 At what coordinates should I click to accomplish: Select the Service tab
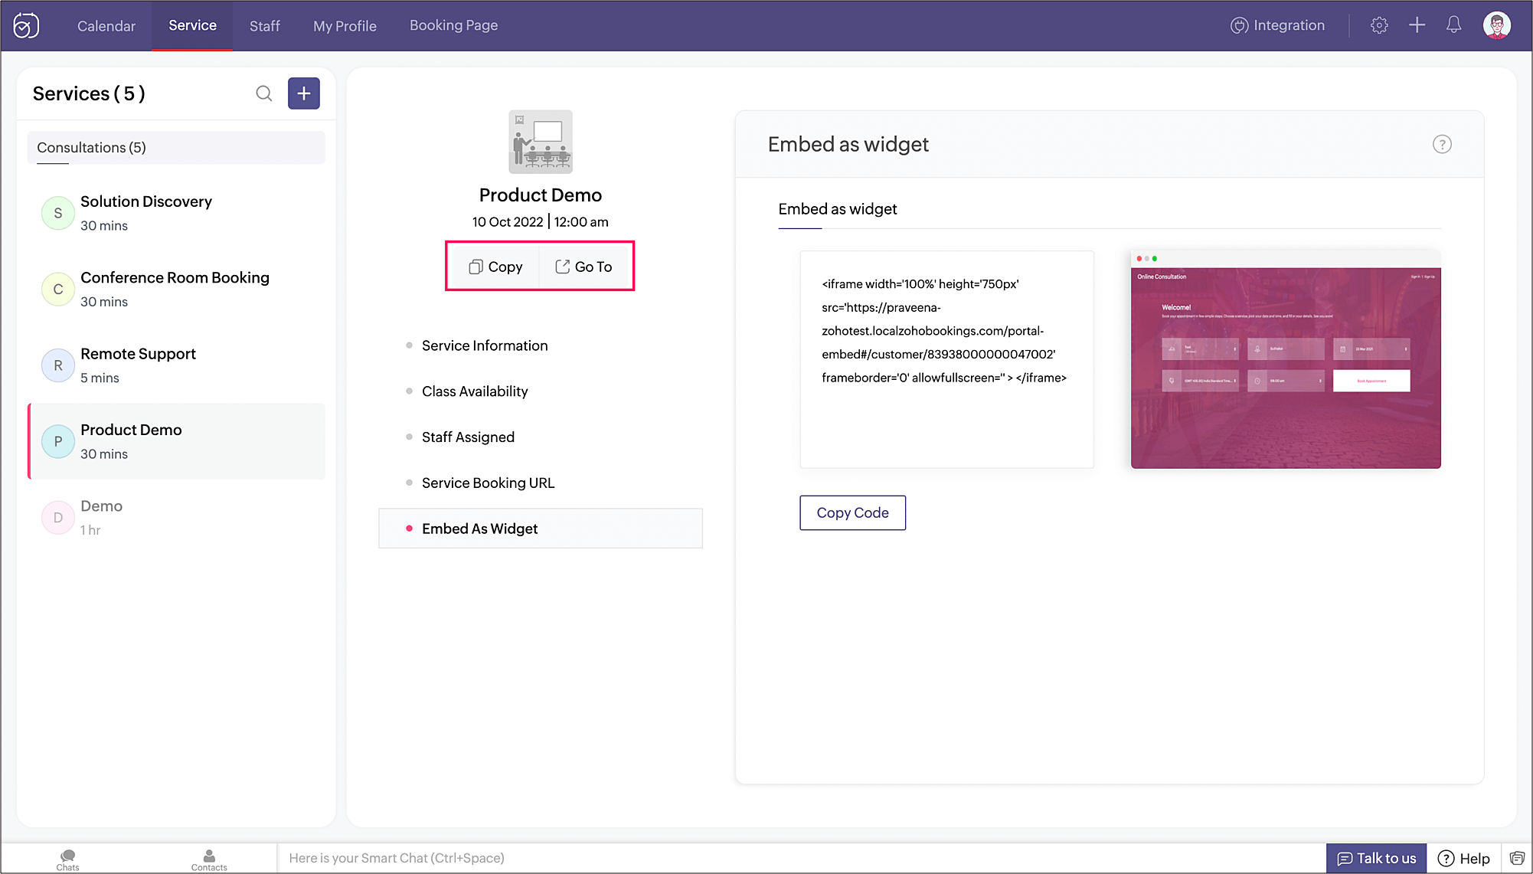(192, 25)
